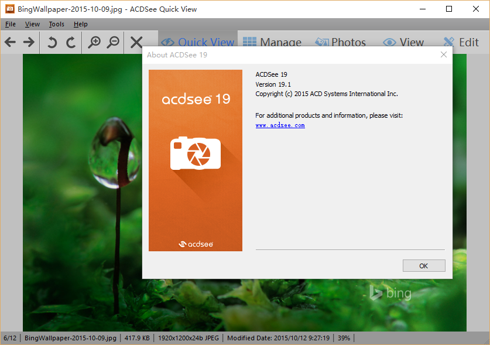Screen dimensions: 490x345
Task: Open the Help menu
Action: click(x=81, y=24)
